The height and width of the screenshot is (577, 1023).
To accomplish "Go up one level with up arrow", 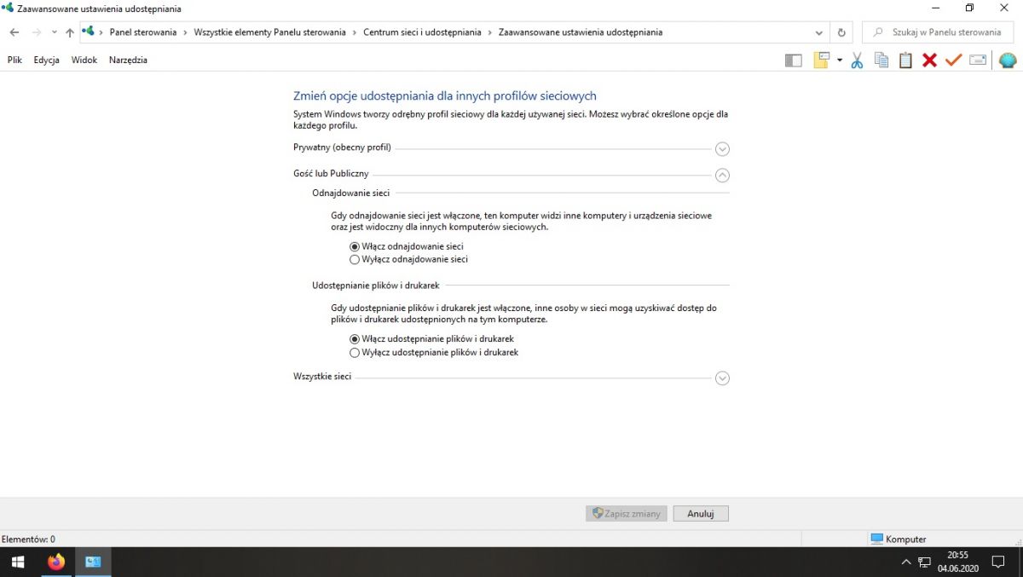I will pyautogui.click(x=70, y=32).
